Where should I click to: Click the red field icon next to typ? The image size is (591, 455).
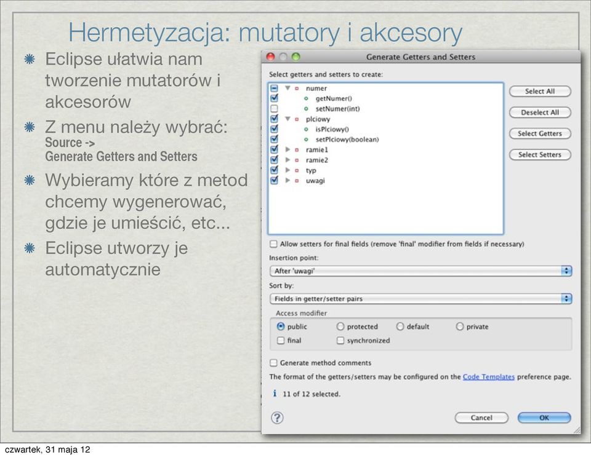[297, 170]
